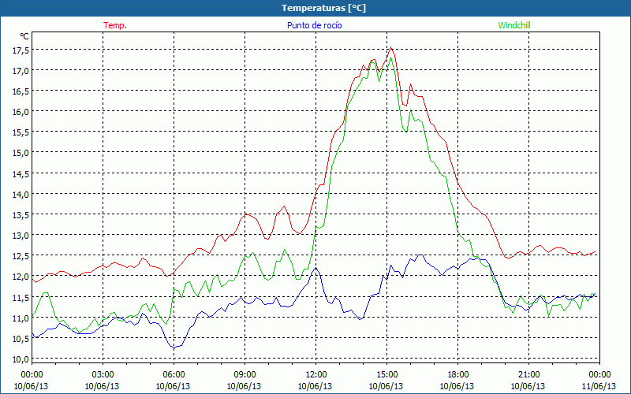
Task: Select the 17,5 y-axis value label
Action: pyautogui.click(x=21, y=50)
